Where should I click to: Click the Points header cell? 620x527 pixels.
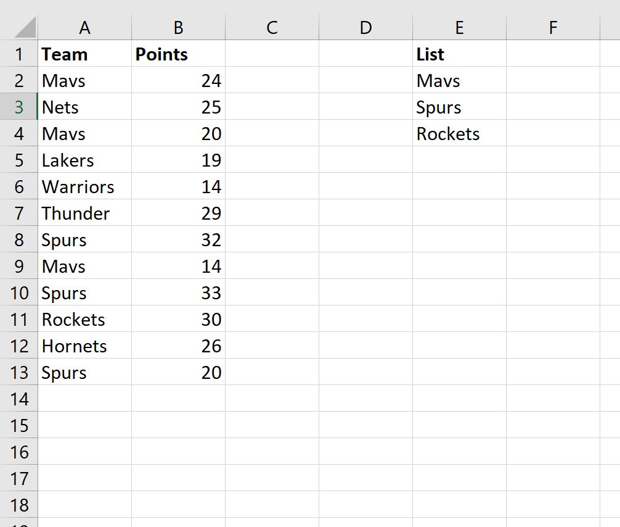(x=178, y=54)
